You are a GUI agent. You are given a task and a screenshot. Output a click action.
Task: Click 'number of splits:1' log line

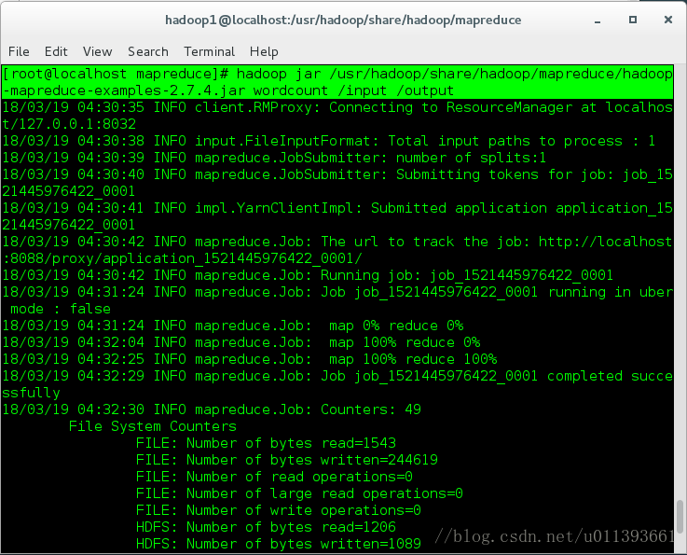(x=274, y=158)
